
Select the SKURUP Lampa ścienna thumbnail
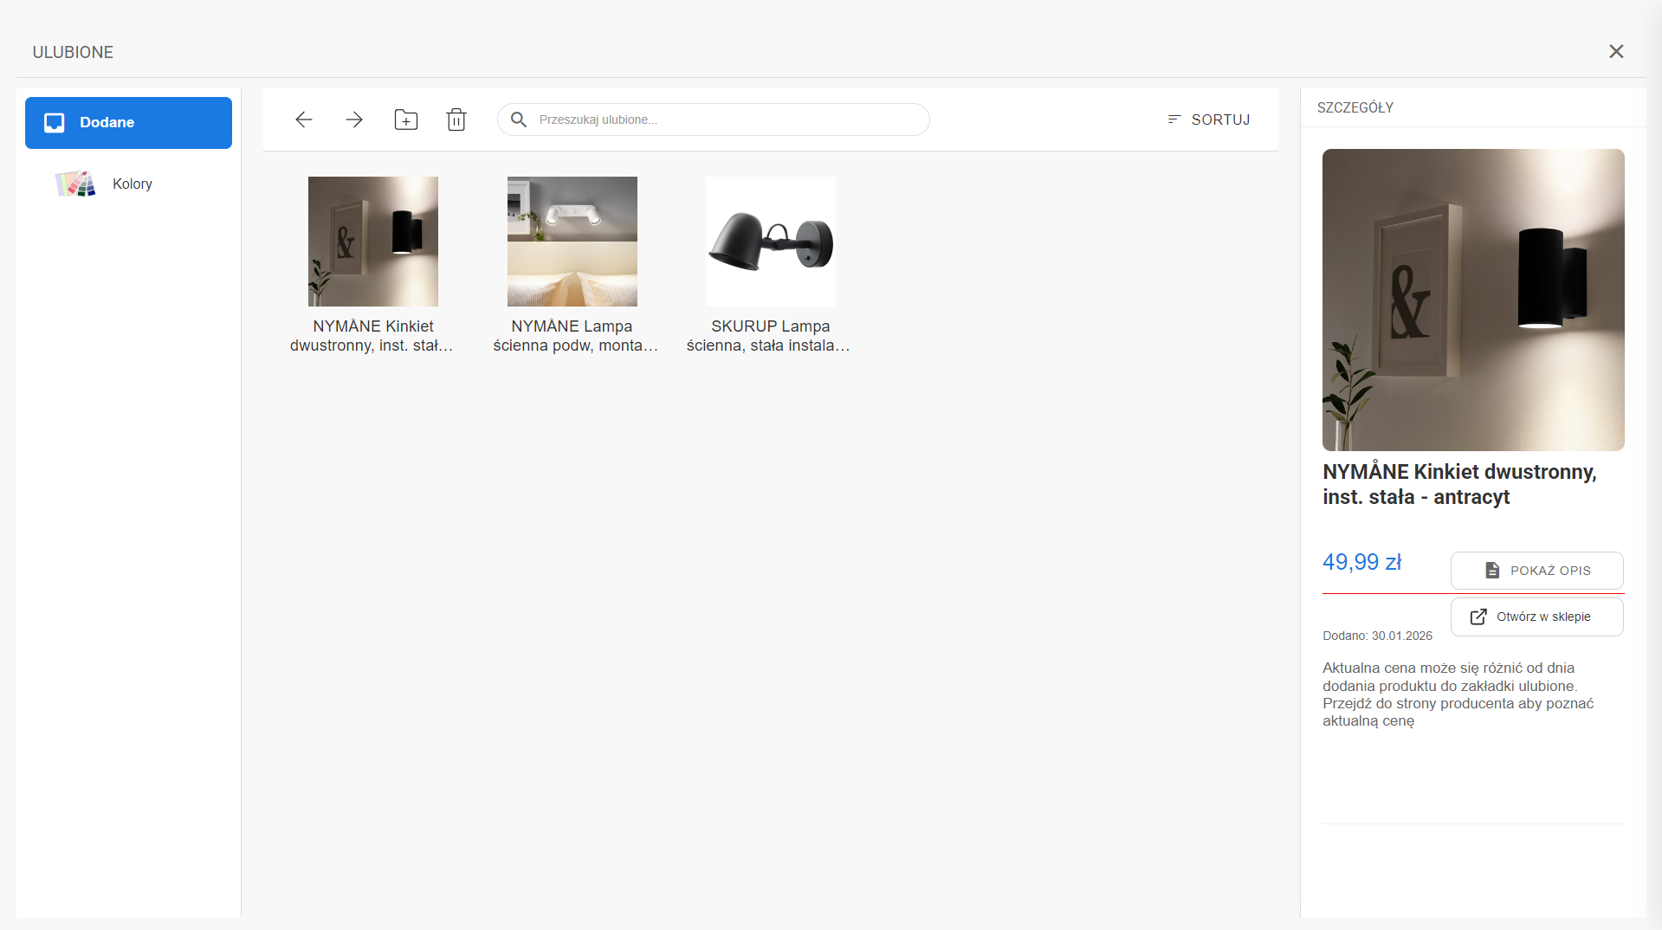tap(771, 242)
